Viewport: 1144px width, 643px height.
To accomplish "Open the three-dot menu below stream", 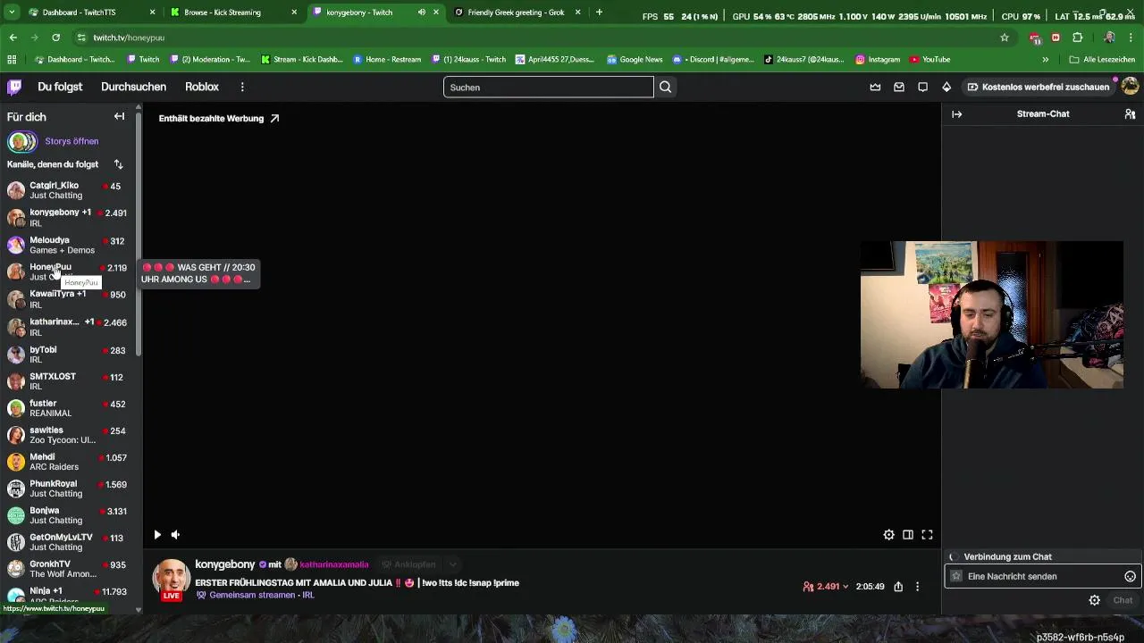I will click(x=917, y=587).
